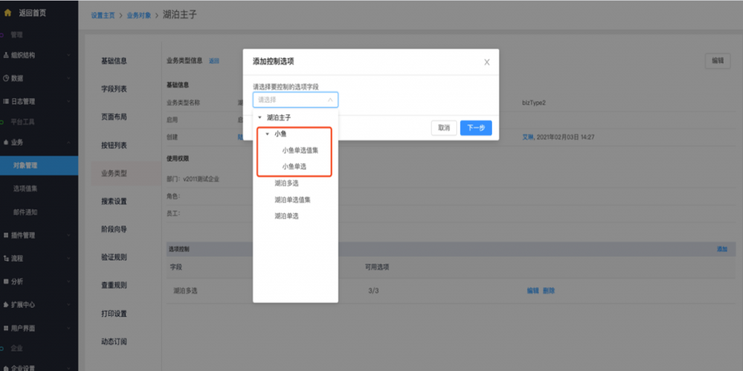
Task: Click the 日志管理 sidebar icon
Action: tap(6, 101)
